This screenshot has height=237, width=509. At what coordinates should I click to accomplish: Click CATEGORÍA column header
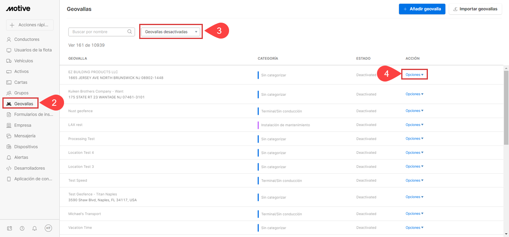coord(268,58)
